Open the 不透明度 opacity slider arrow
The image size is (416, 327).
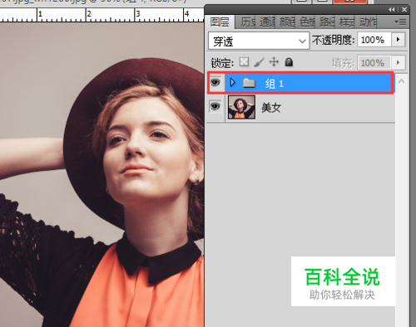tap(399, 40)
